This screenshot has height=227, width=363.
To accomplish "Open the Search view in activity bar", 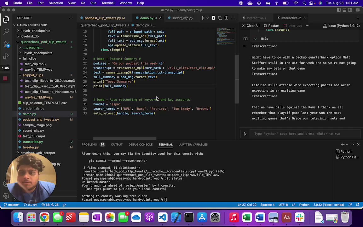I will point(6,32).
